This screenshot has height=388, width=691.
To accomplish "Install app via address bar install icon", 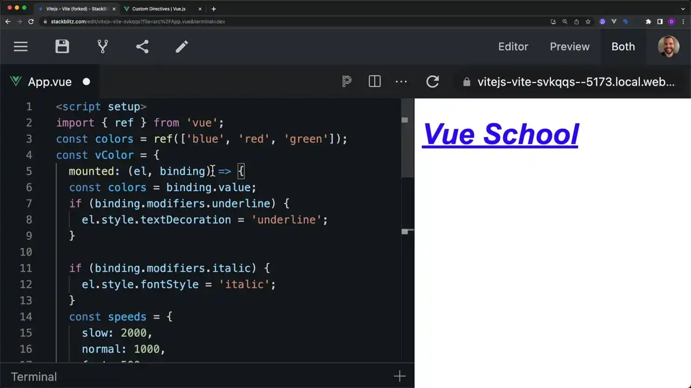I will (553, 22).
